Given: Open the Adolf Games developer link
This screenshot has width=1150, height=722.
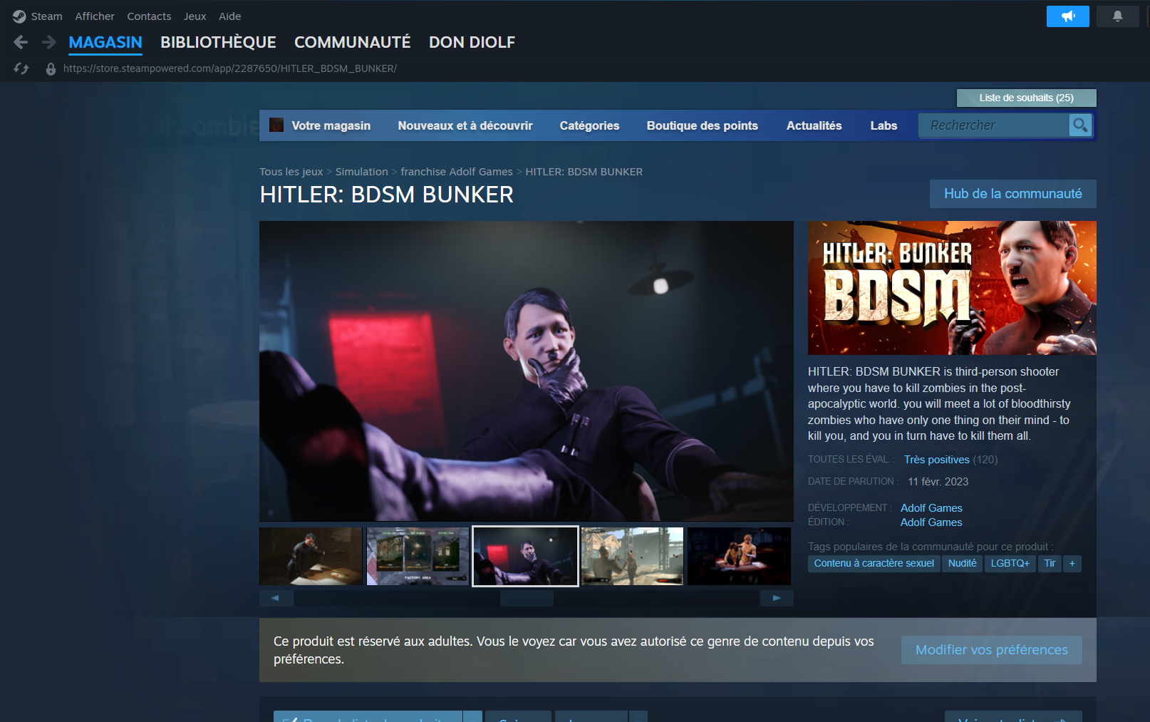Looking at the screenshot, I should pos(931,508).
